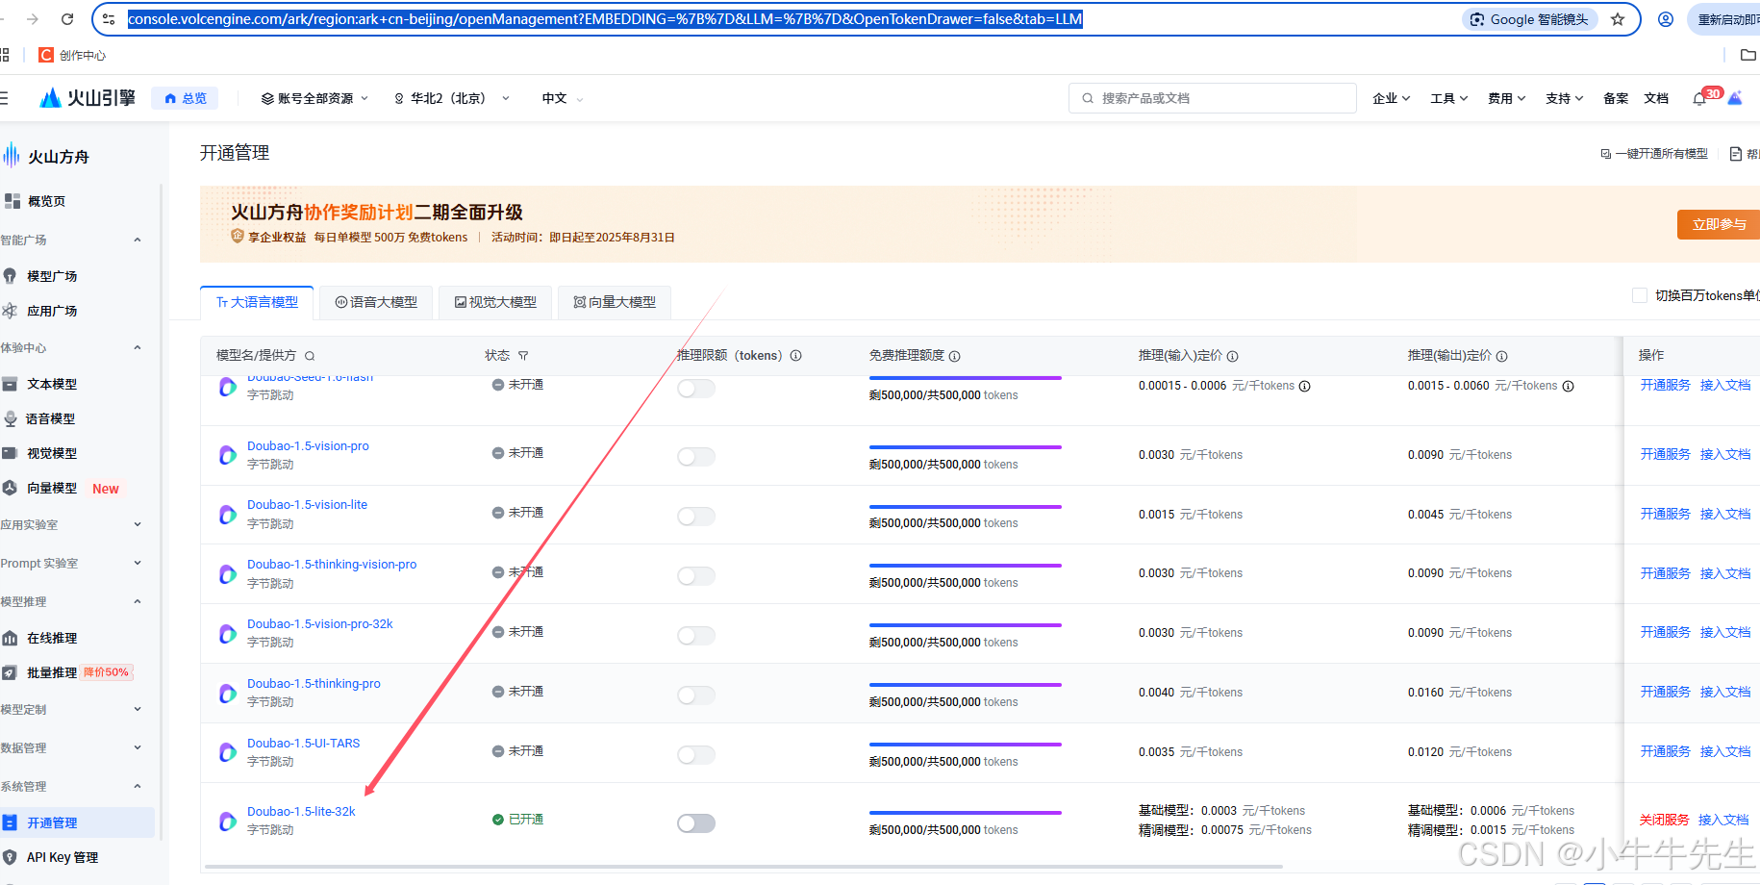The image size is (1760, 885).
Task: Go to 总览 home button
Action: [x=186, y=98]
